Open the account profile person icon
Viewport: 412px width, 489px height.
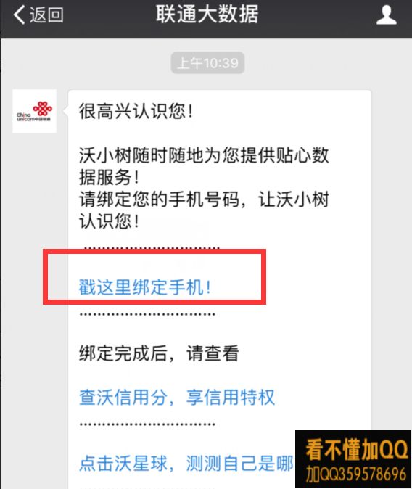[x=386, y=15]
